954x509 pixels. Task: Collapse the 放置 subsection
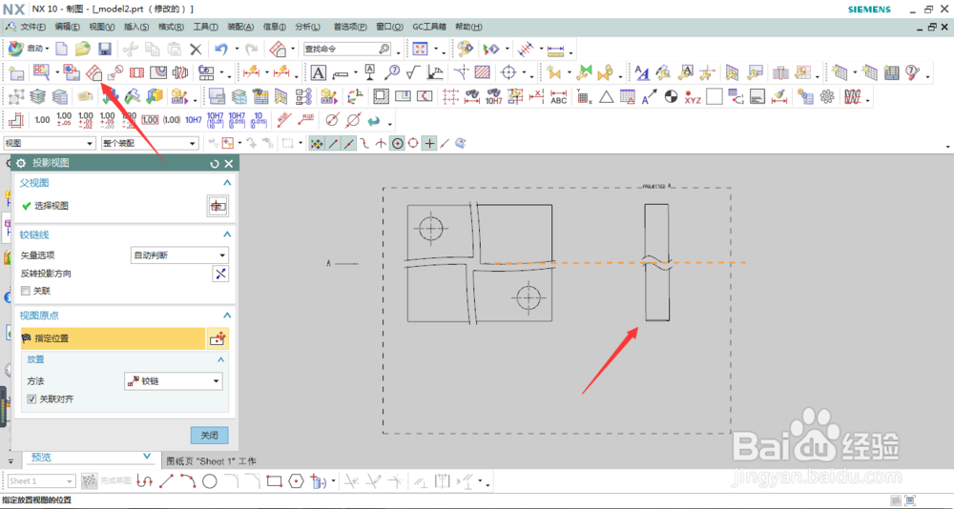point(221,359)
